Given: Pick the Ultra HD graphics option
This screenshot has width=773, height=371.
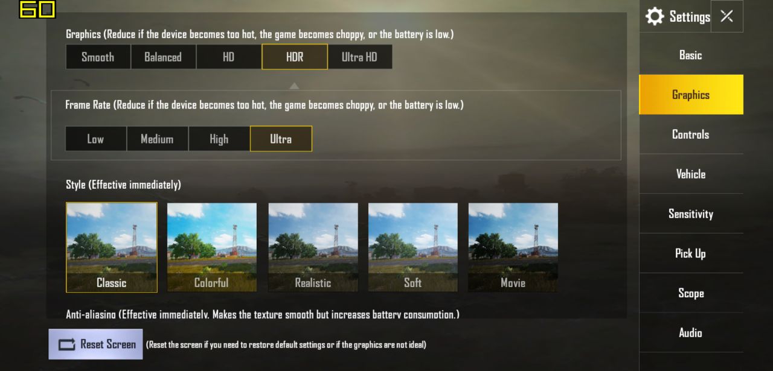Looking at the screenshot, I should (x=360, y=57).
